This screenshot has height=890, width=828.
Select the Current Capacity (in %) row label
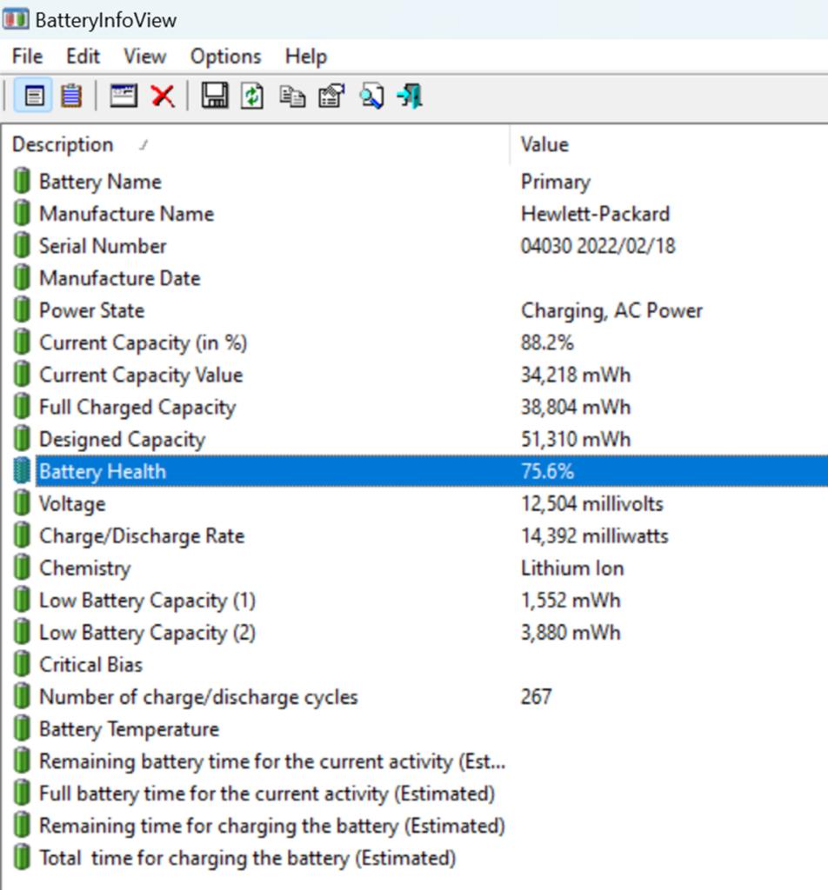coord(144,342)
